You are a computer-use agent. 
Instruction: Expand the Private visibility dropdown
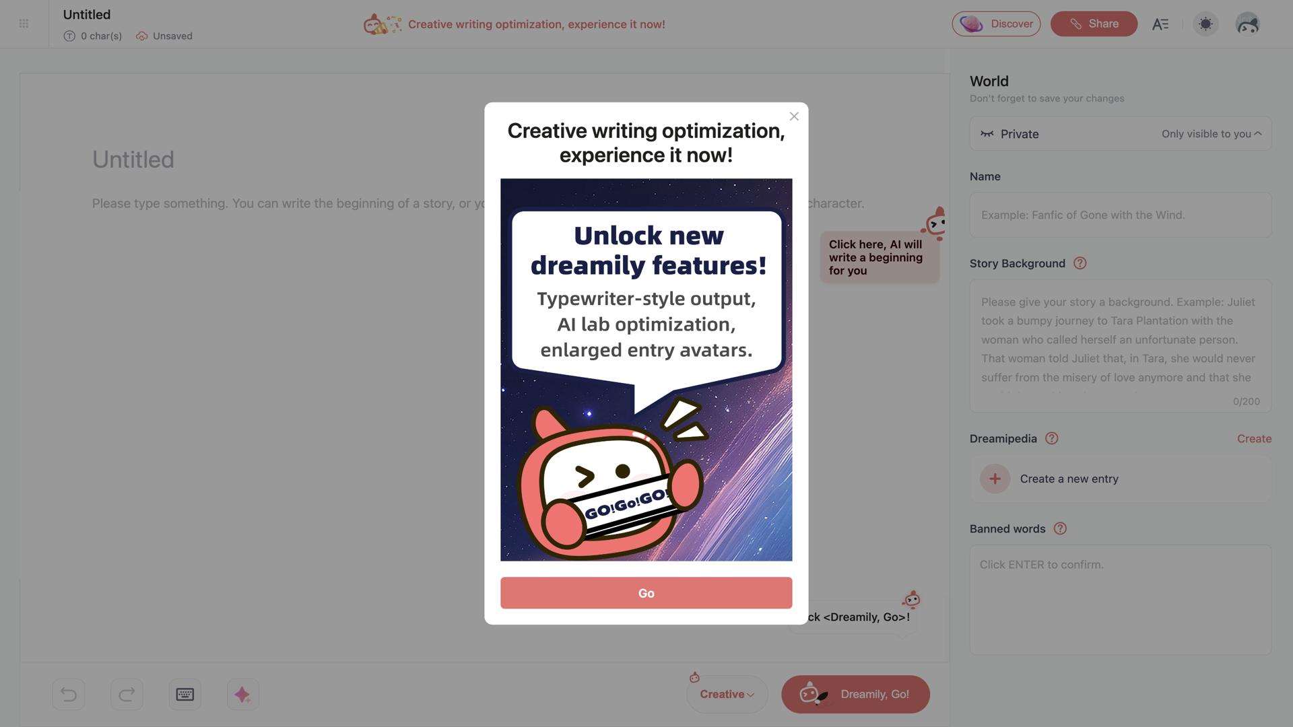[1121, 134]
